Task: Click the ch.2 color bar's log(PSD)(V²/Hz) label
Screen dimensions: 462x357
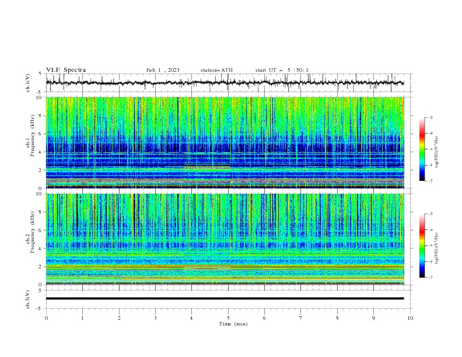Action: coord(436,249)
